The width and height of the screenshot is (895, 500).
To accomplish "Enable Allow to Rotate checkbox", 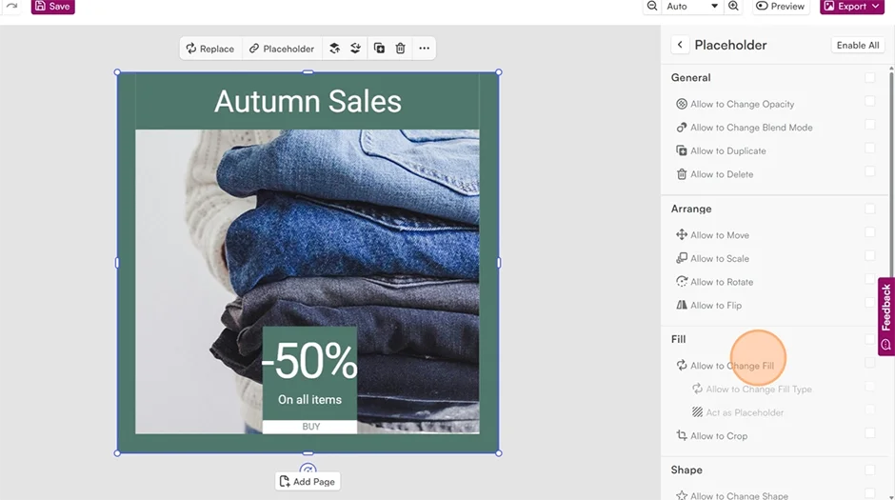I will click(x=870, y=279).
